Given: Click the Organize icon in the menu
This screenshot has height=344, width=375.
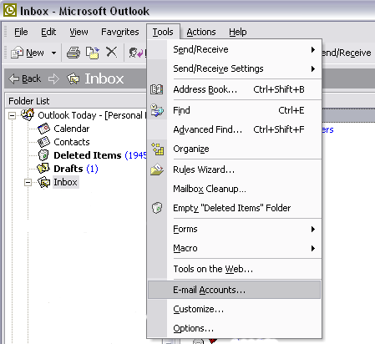Looking at the screenshot, I should pos(158,149).
